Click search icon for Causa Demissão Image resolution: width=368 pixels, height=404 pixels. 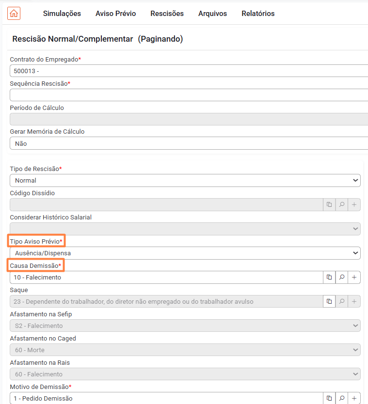point(342,277)
